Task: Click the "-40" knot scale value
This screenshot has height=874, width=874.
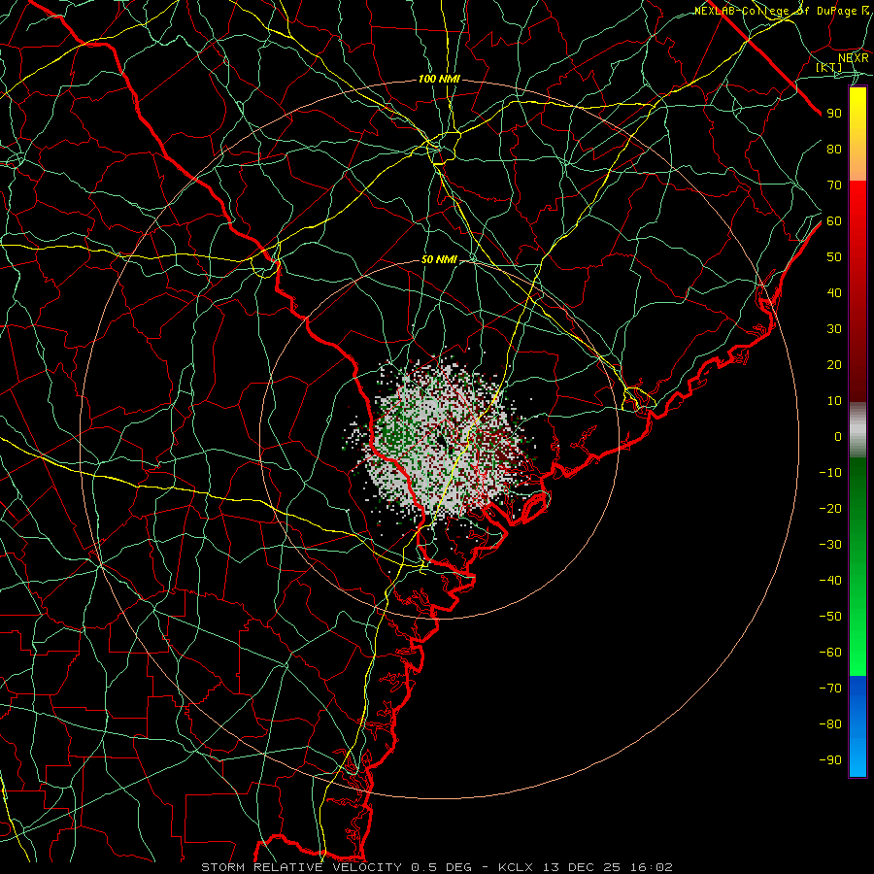Action: pyautogui.click(x=830, y=581)
